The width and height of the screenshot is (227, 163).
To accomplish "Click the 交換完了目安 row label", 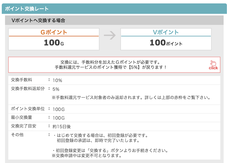I will (24, 126).
